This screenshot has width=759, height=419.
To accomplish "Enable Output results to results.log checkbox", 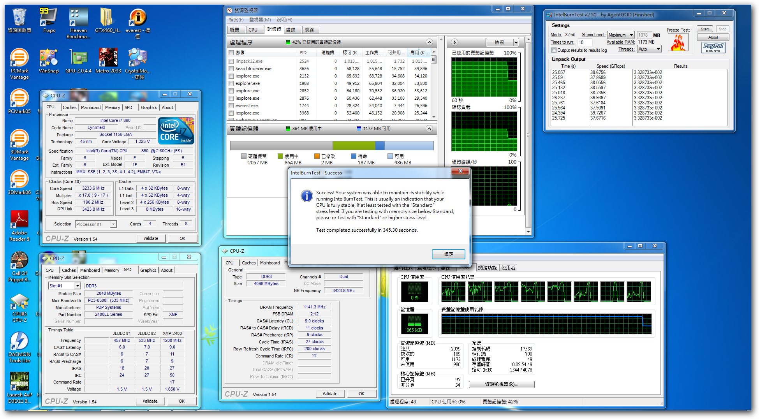I will (554, 50).
